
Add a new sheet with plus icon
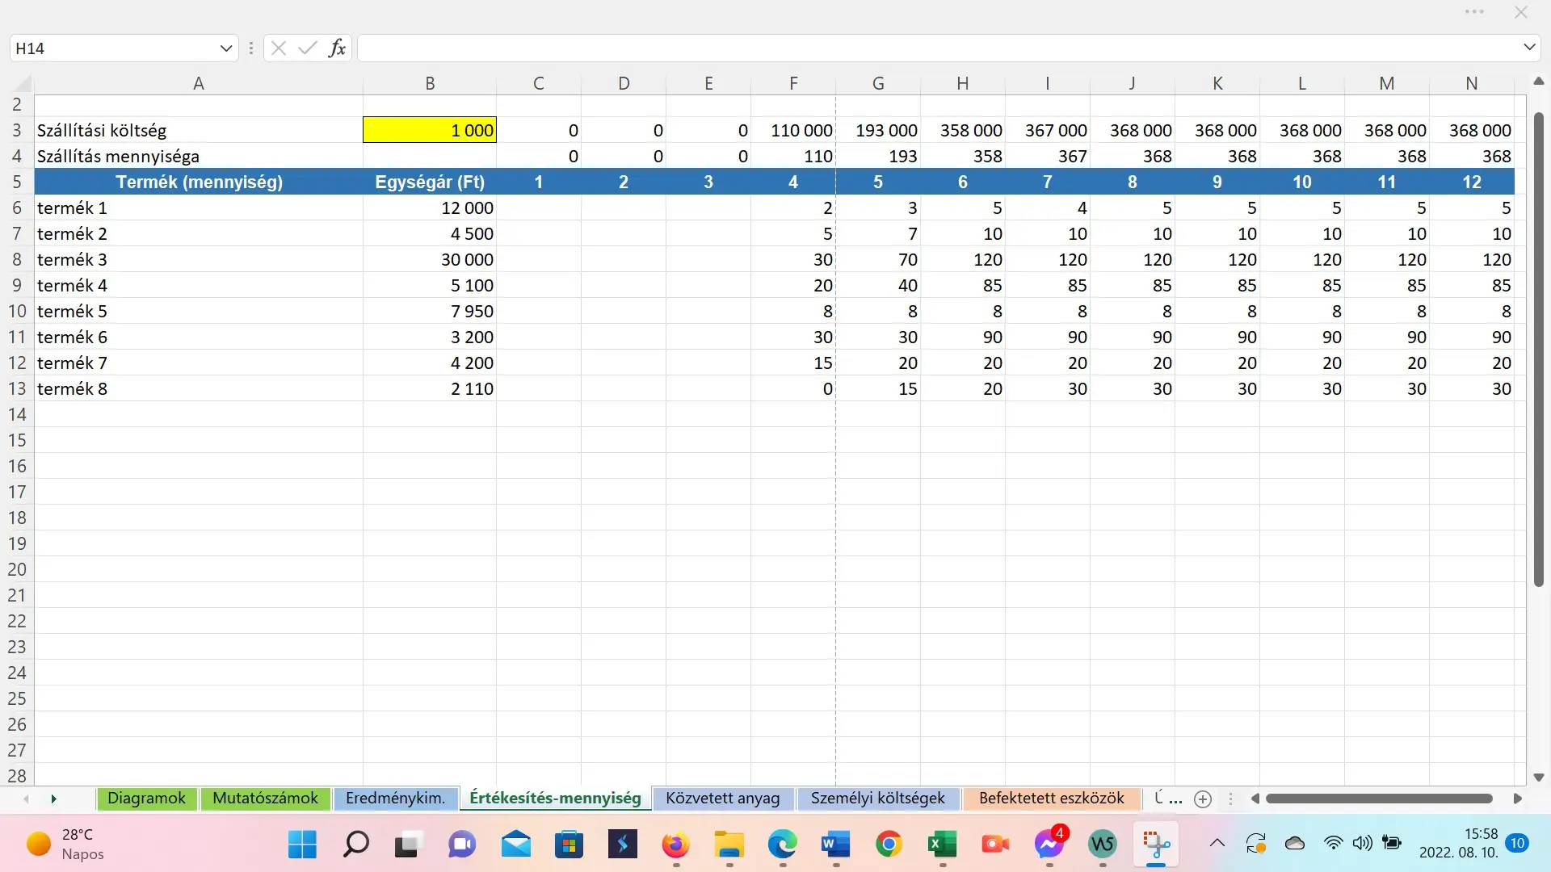click(x=1203, y=799)
